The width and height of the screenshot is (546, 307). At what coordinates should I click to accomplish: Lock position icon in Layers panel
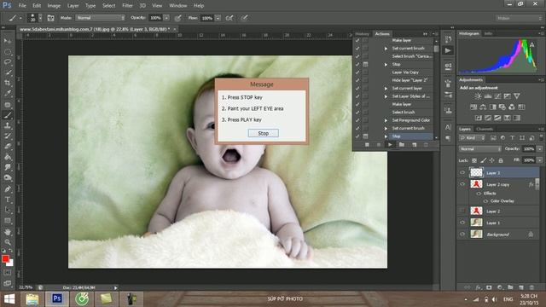491,160
